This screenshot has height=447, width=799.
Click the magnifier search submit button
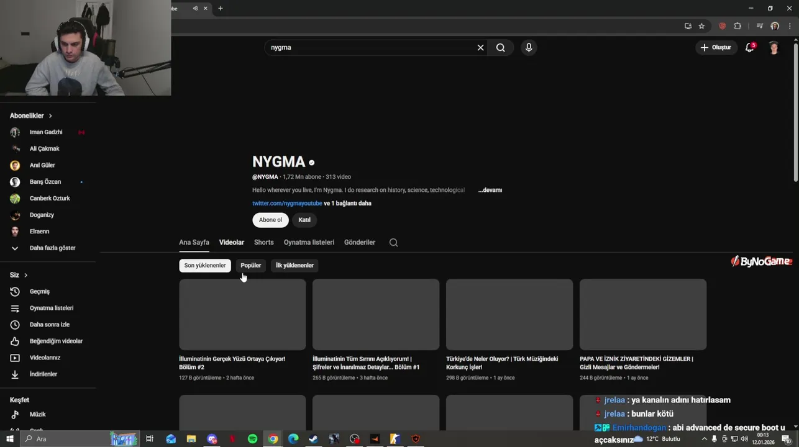pos(500,48)
